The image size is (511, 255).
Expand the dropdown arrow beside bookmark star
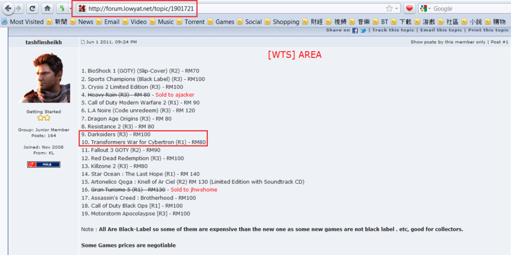(x=397, y=8)
